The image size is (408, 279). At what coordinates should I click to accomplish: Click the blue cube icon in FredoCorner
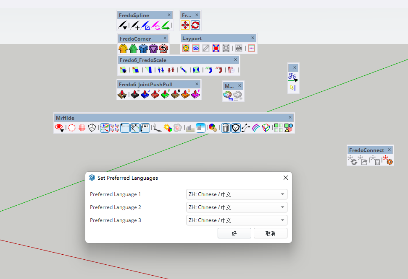click(143, 49)
